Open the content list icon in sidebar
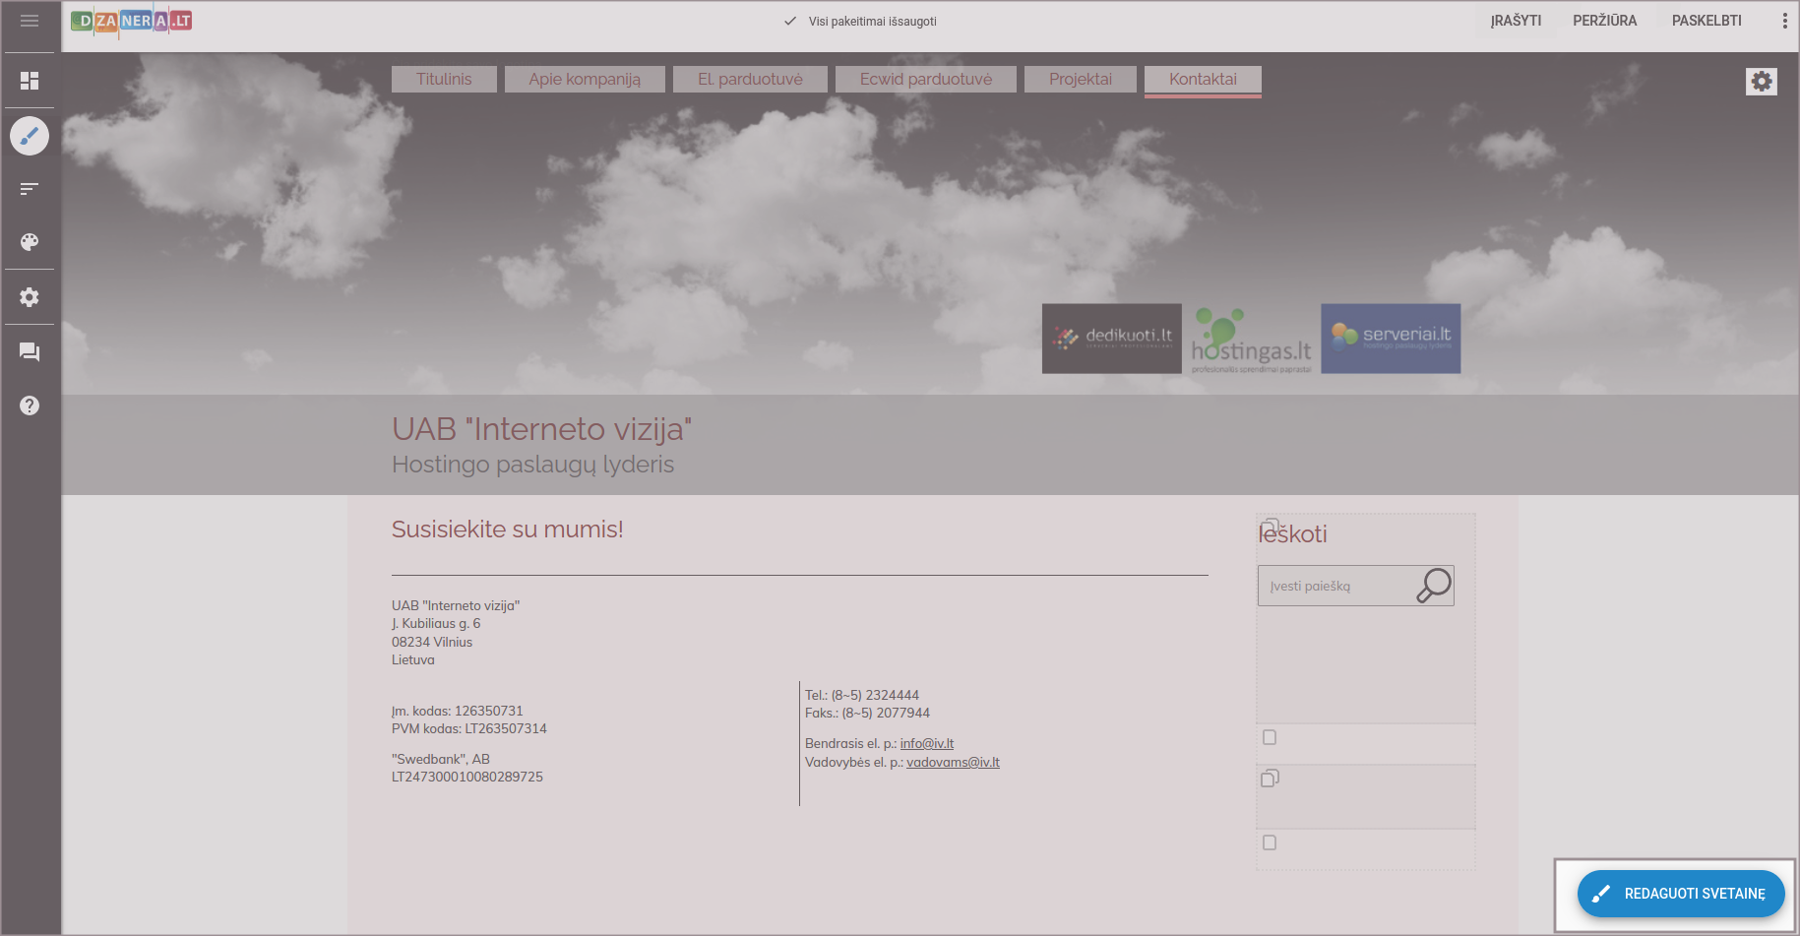 30,188
